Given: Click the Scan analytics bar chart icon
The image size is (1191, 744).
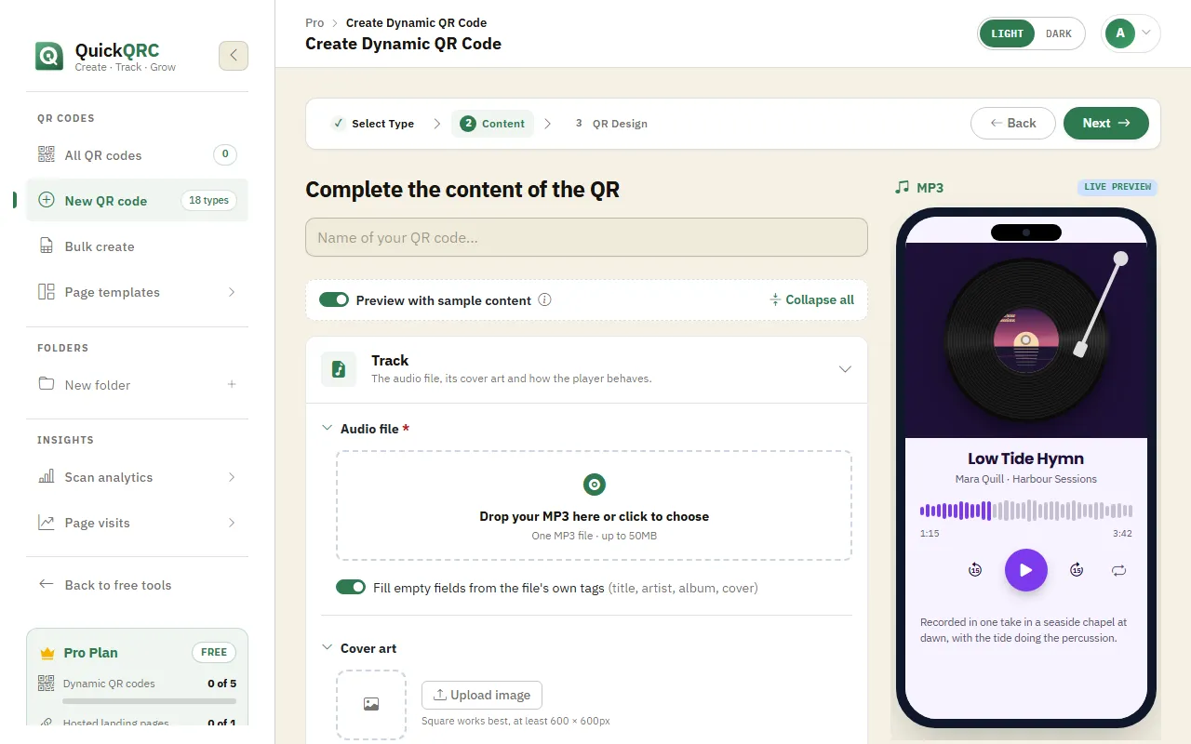Looking at the screenshot, I should 46,477.
